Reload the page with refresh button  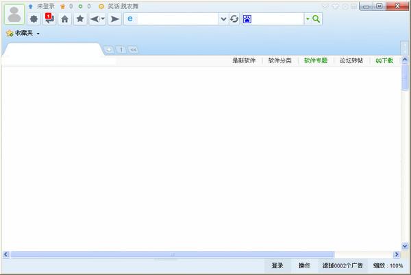click(x=234, y=19)
